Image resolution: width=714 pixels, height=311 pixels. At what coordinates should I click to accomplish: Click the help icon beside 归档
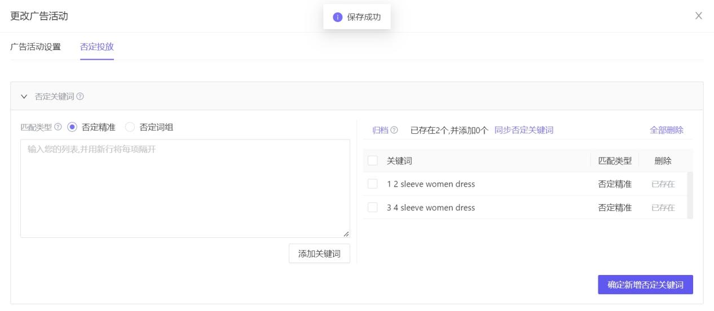394,130
